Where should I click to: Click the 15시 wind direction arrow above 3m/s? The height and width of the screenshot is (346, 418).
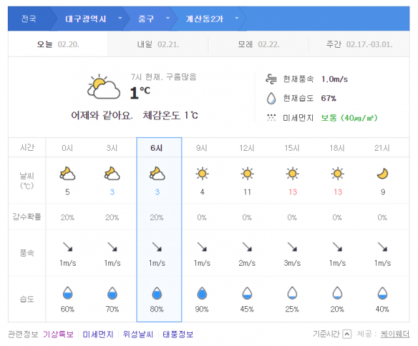pyautogui.click(x=293, y=247)
